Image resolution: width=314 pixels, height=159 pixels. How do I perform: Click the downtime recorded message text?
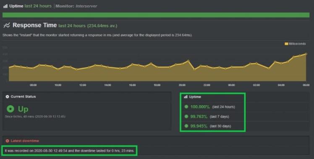[x=70, y=151]
